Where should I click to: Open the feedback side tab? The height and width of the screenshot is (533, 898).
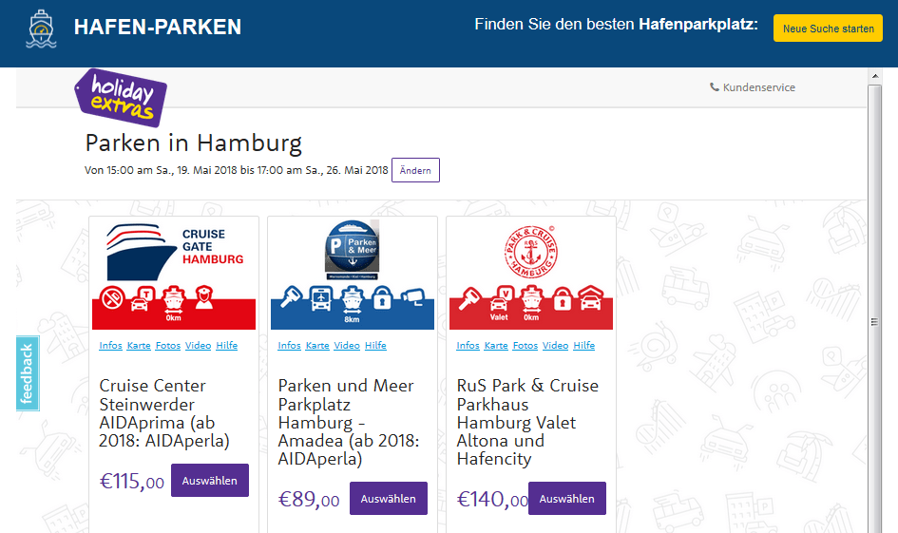[27, 373]
